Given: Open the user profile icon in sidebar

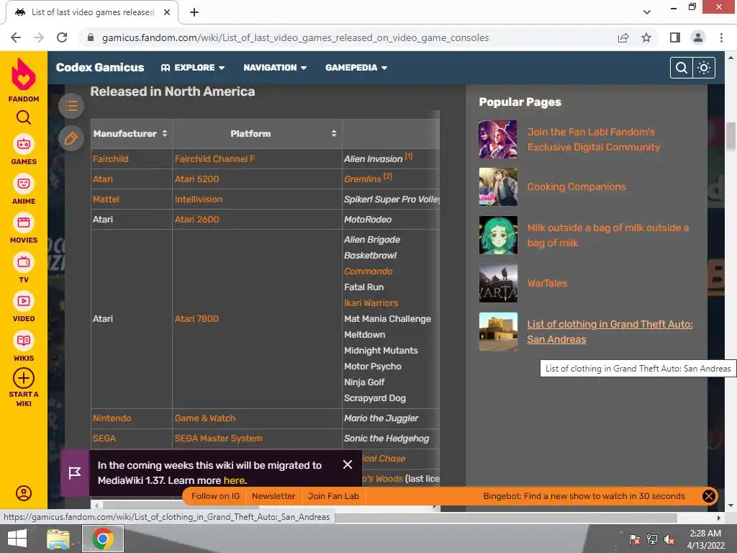Looking at the screenshot, I should [x=24, y=493].
